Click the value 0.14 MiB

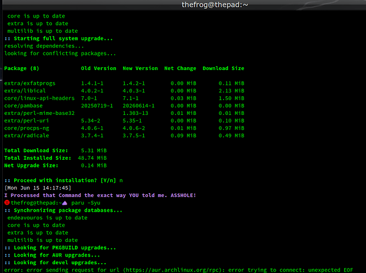pyautogui.click(x=94, y=165)
